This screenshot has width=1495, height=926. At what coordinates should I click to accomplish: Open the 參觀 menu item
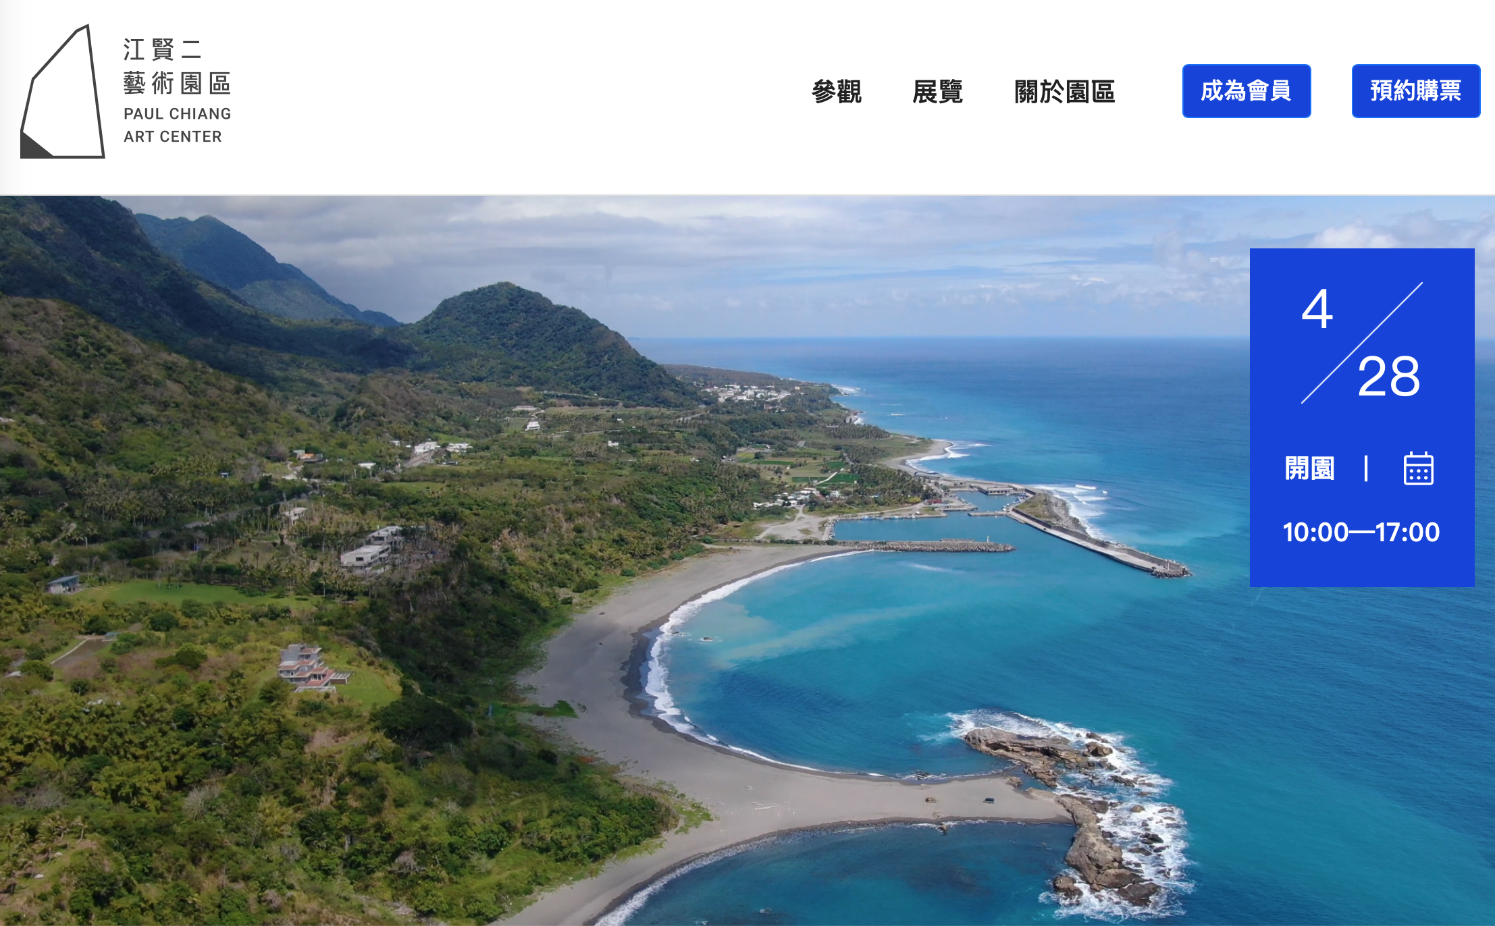[837, 91]
